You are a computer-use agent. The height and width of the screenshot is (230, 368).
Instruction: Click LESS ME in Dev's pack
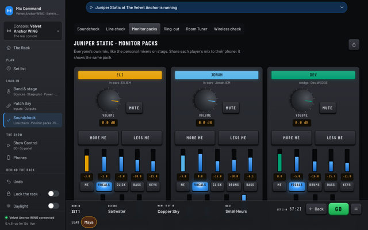(335, 138)
